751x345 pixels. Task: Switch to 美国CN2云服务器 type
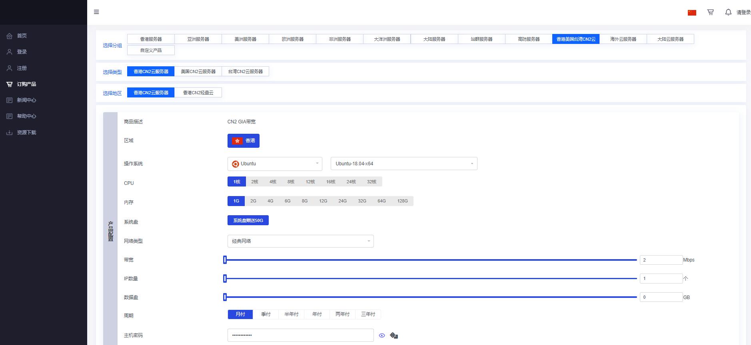coord(198,71)
